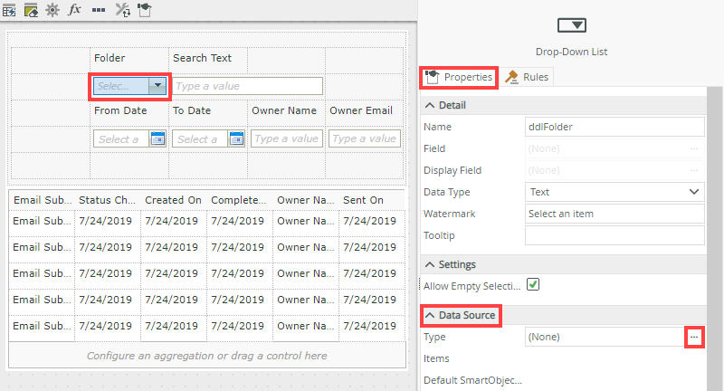Image resolution: width=724 pixels, height=391 pixels.
Task: Click the To Date label
Action: pyautogui.click(x=192, y=110)
